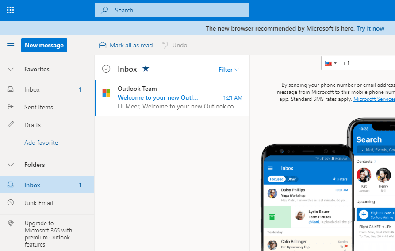Click the Inbox favorite star icon
The image size is (395, 251).
point(146,68)
